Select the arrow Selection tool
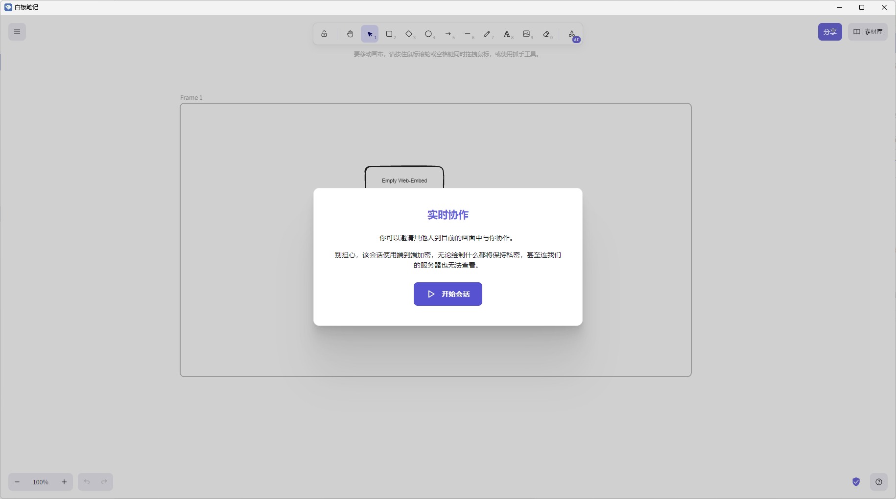This screenshot has width=896, height=499. tap(370, 34)
